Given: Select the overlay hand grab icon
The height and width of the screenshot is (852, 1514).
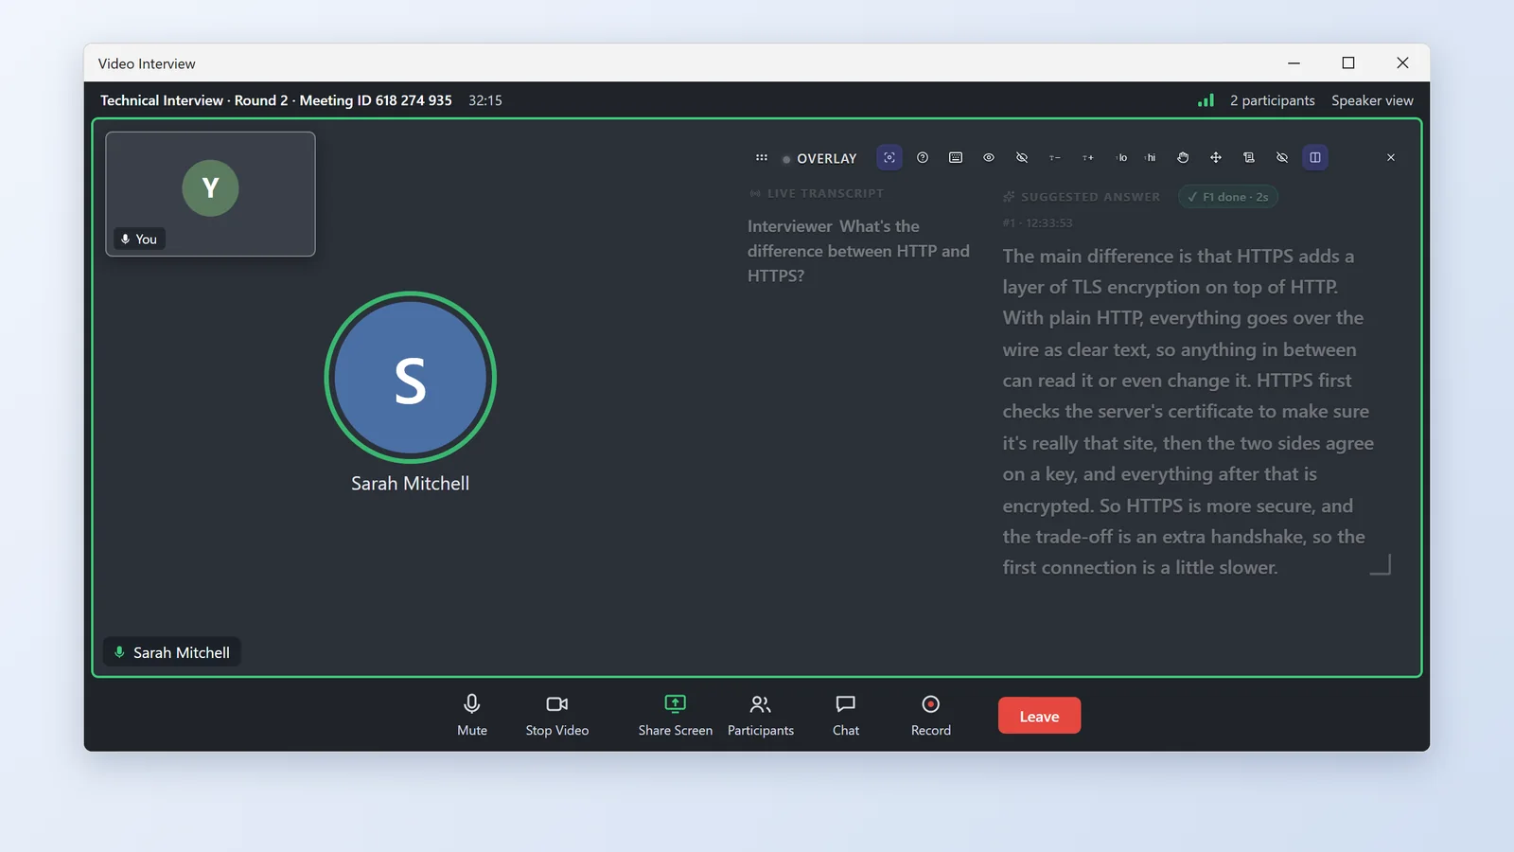Looking at the screenshot, I should coord(1183,158).
